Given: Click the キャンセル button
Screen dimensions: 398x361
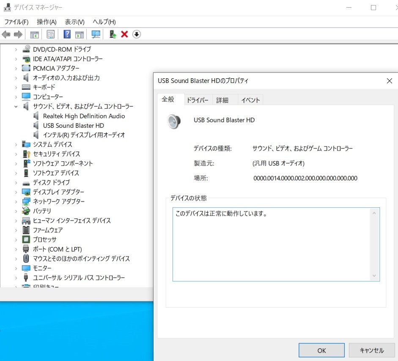Looking at the screenshot, I should (x=371, y=350).
